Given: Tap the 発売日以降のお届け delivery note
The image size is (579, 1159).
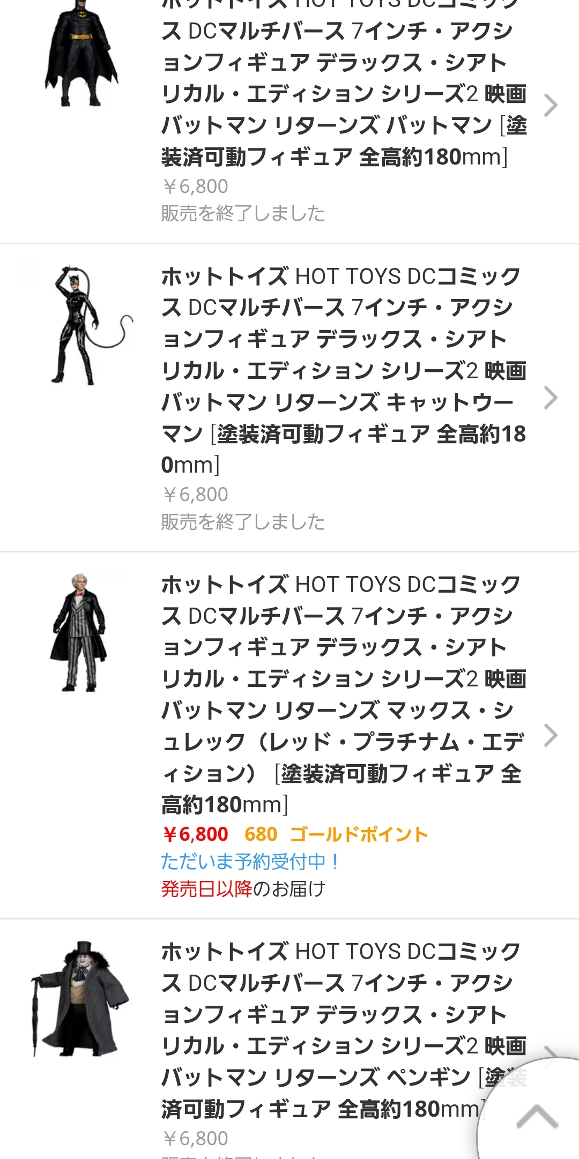Looking at the screenshot, I should coord(243,889).
